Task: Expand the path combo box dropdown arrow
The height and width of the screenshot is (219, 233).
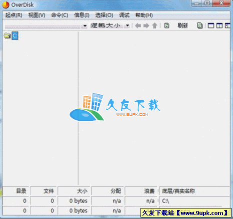Action: tap(85, 26)
